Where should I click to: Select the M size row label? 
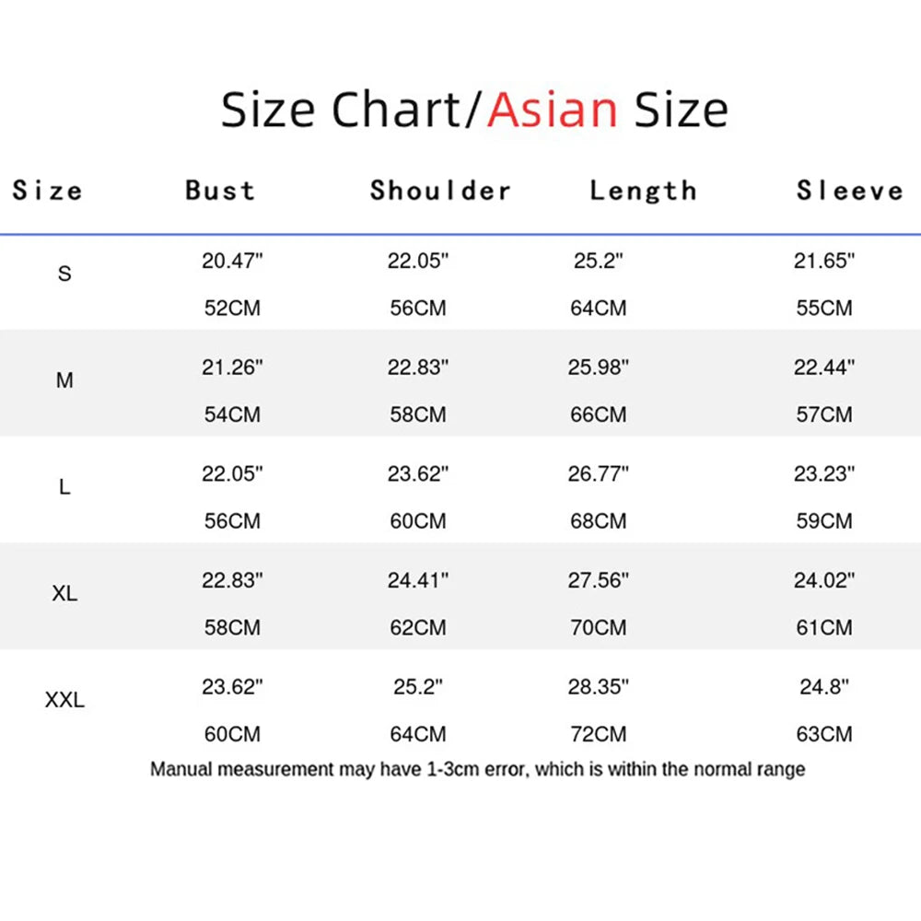[x=64, y=380]
